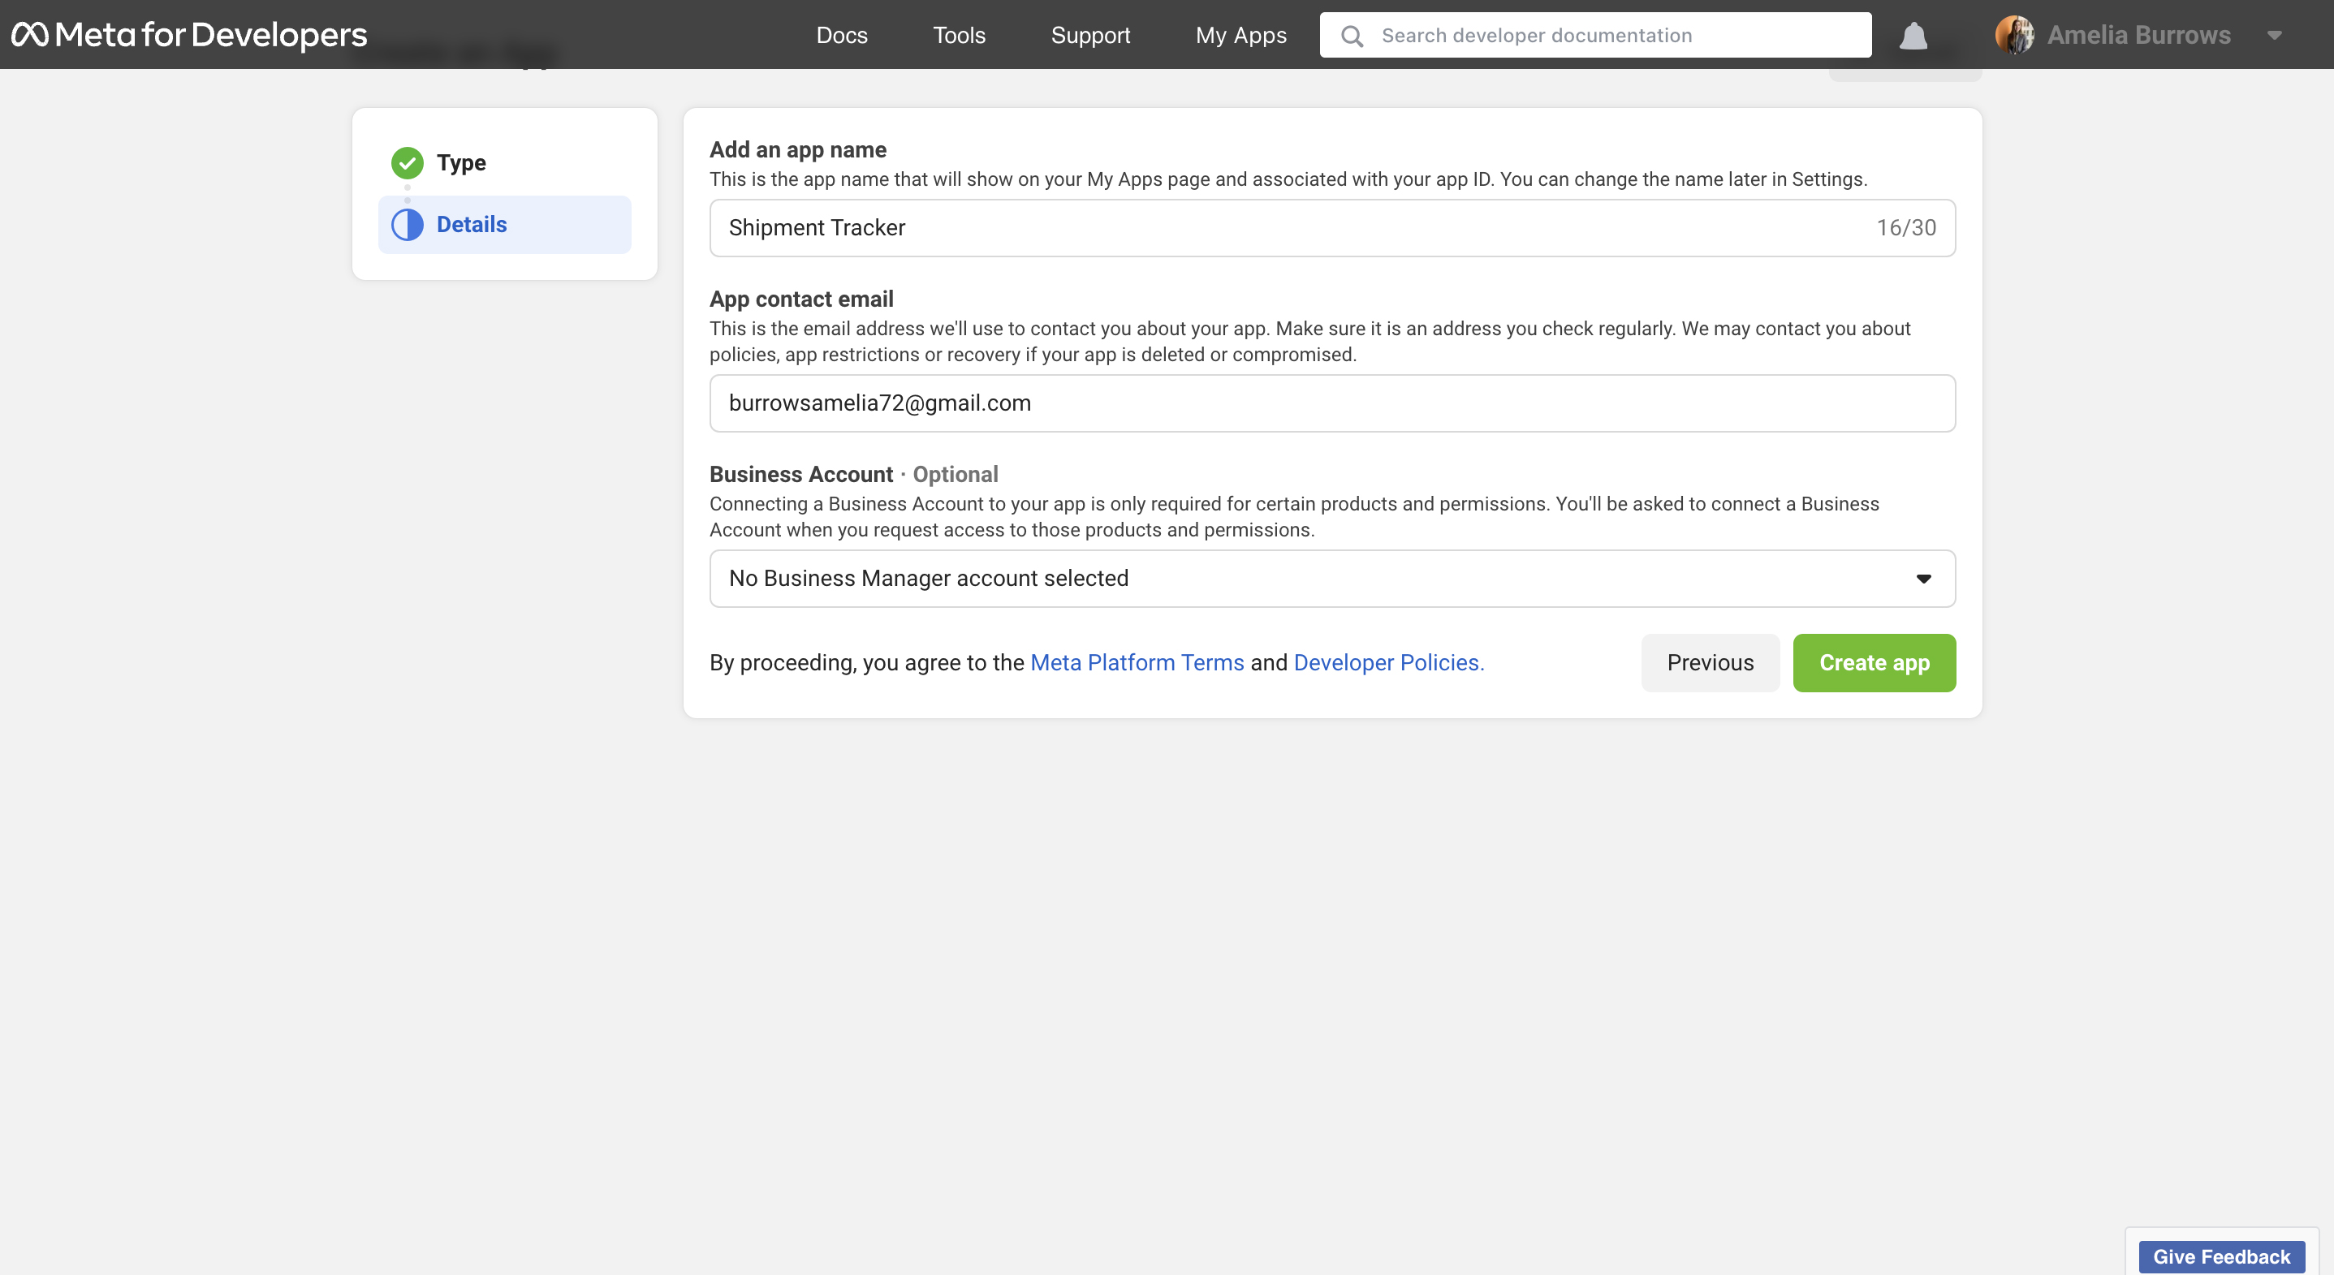Click the Give Feedback button
Viewport: 2334px width, 1275px height.
[x=2220, y=1256]
